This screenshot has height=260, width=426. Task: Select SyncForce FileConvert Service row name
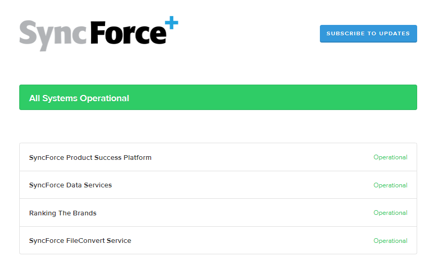pyautogui.click(x=80, y=241)
